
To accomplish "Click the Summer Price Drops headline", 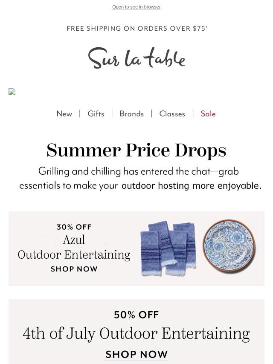I will pos(136,150).
